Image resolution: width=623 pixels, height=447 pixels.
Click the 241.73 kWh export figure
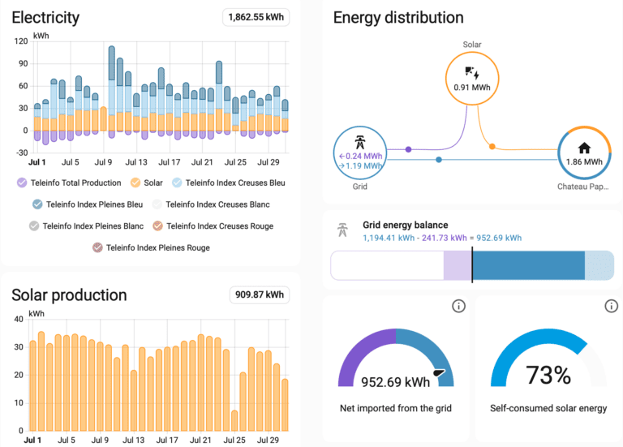[445, 238]
